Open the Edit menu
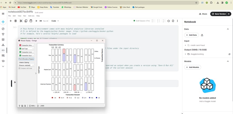233x114 pixels. [14, 16]
